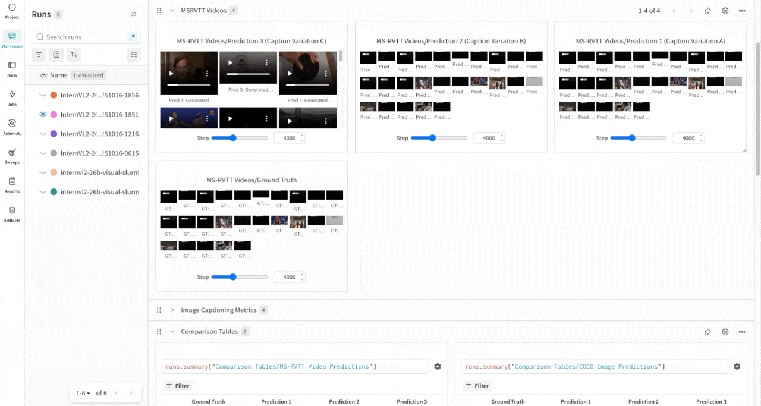Click the Filter button in MS-RVTT Video Predictions table
Viewport: 761px width, 406px height.
(178, 386)
